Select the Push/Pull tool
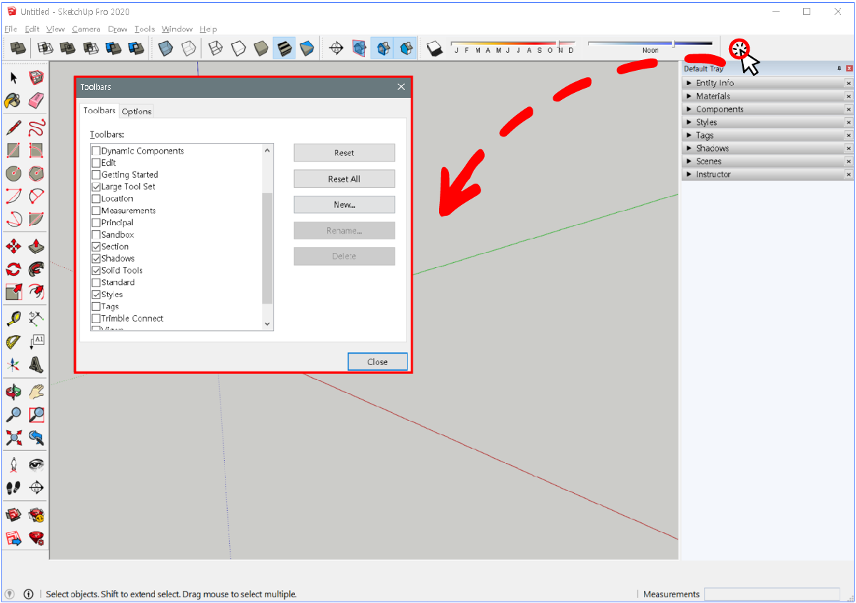This screenshot has width=856, height=603. click(x=36, y=246)
